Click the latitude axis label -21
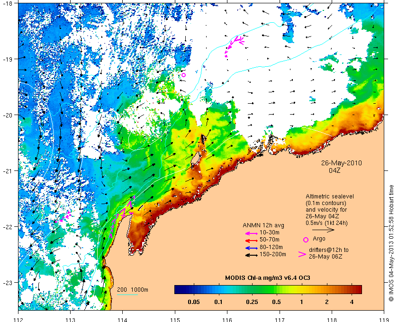This screenshot has height=322, width=398. [8, 171]
